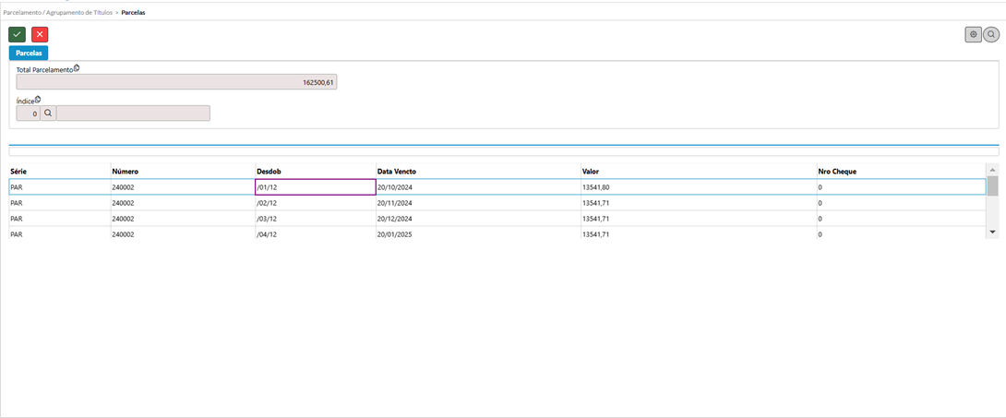The height and width of the screenshot is (418, 1006).
Task: Click the Série cell PAR in the /03/12 row
Action: pos(59,219)
